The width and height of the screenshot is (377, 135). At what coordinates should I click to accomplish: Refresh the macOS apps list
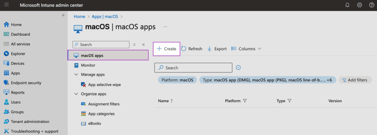[191, 48]
